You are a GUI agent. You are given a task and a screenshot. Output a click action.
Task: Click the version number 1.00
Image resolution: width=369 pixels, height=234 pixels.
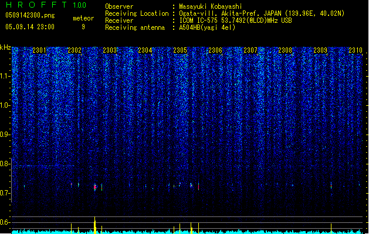(80, 5)
